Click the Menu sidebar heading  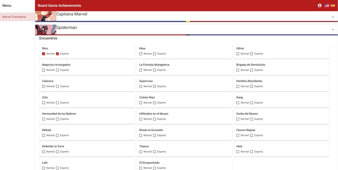click(7, 6)
